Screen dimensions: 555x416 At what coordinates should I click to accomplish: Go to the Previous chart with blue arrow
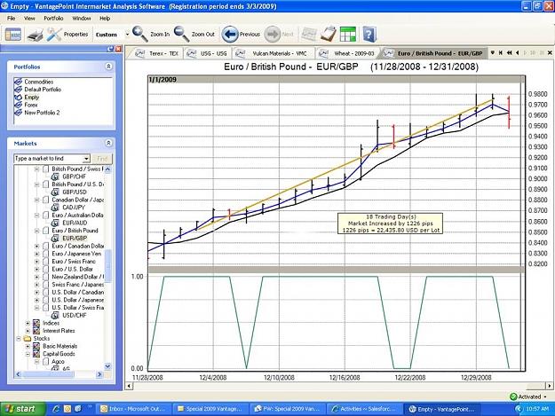click(x=230, y=35)
